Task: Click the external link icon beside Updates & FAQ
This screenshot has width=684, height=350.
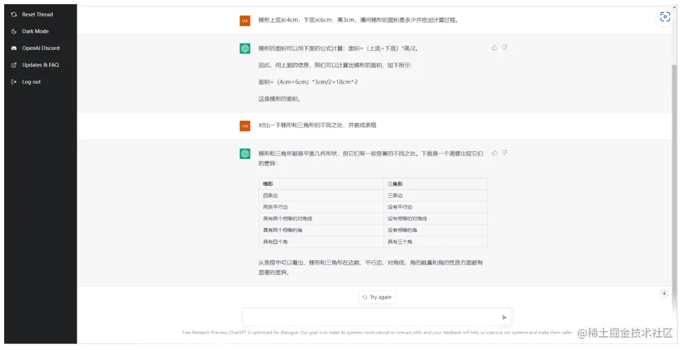Action: click(x=14, y=65)
